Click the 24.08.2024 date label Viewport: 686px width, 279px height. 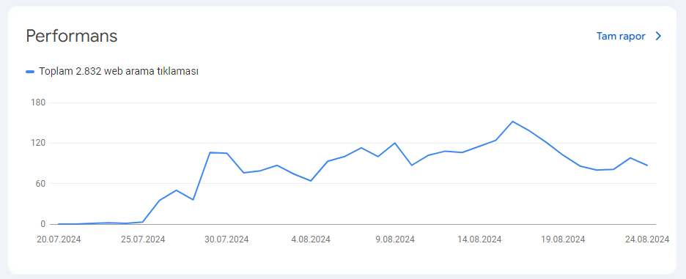647,239
